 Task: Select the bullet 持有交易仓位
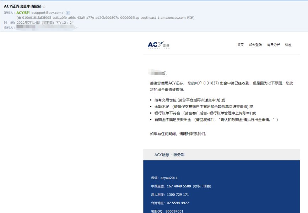pyautogui.click(x=190, y=100)
